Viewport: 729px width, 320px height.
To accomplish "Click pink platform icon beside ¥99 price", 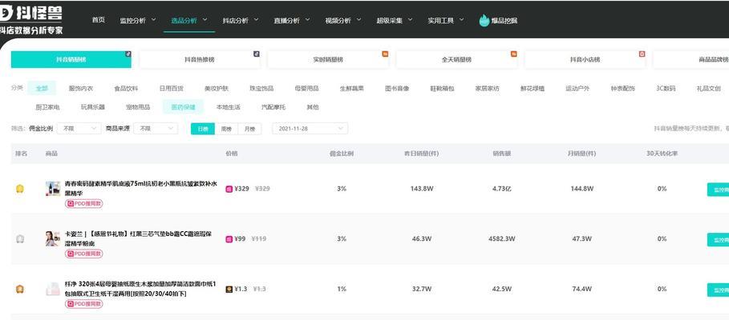I will tap(229, 239).
